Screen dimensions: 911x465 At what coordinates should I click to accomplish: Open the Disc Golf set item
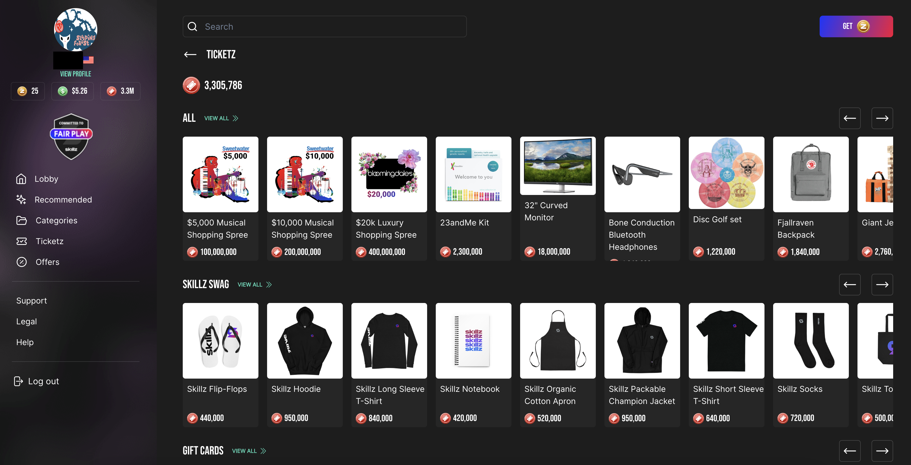726,198
